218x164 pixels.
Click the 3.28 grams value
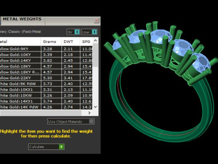click(48, 49)
